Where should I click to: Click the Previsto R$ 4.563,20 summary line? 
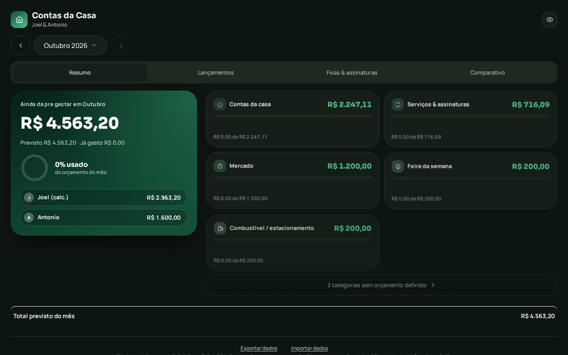[72, 143]
